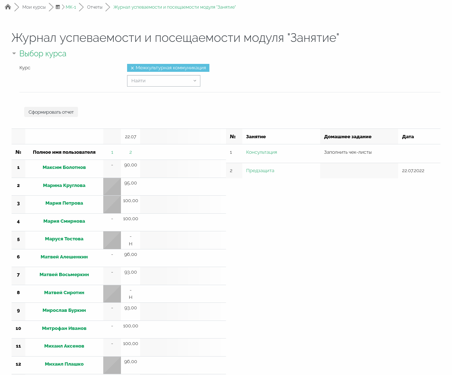Open Максим Болотнов user profile
The image size is (452, 375).
(64, 167)
